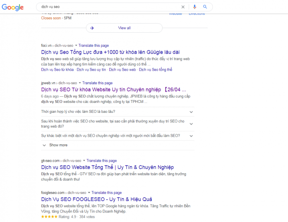Screen dimensions: 288x222
Task: Click the Google logo
Action: coord(12,7)
